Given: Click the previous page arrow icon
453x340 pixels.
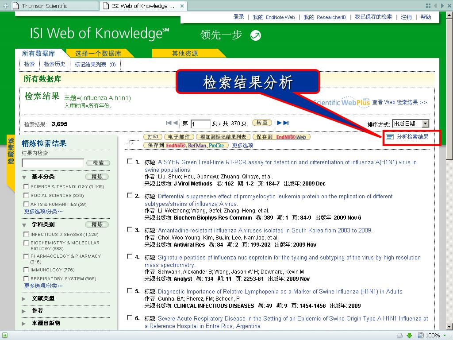Looking at the screenshot, I should click(x=175, y=123).
